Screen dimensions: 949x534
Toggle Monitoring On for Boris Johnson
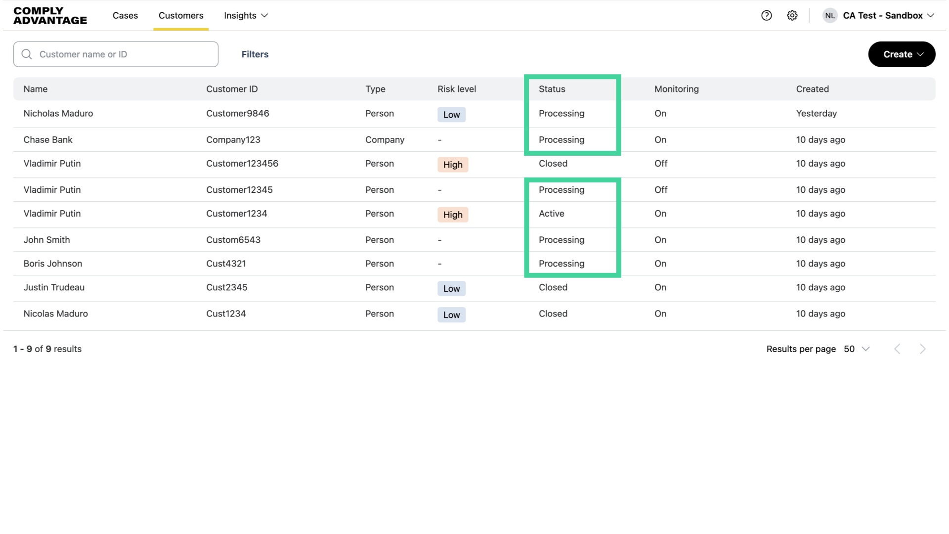click(x=660, y=264)
